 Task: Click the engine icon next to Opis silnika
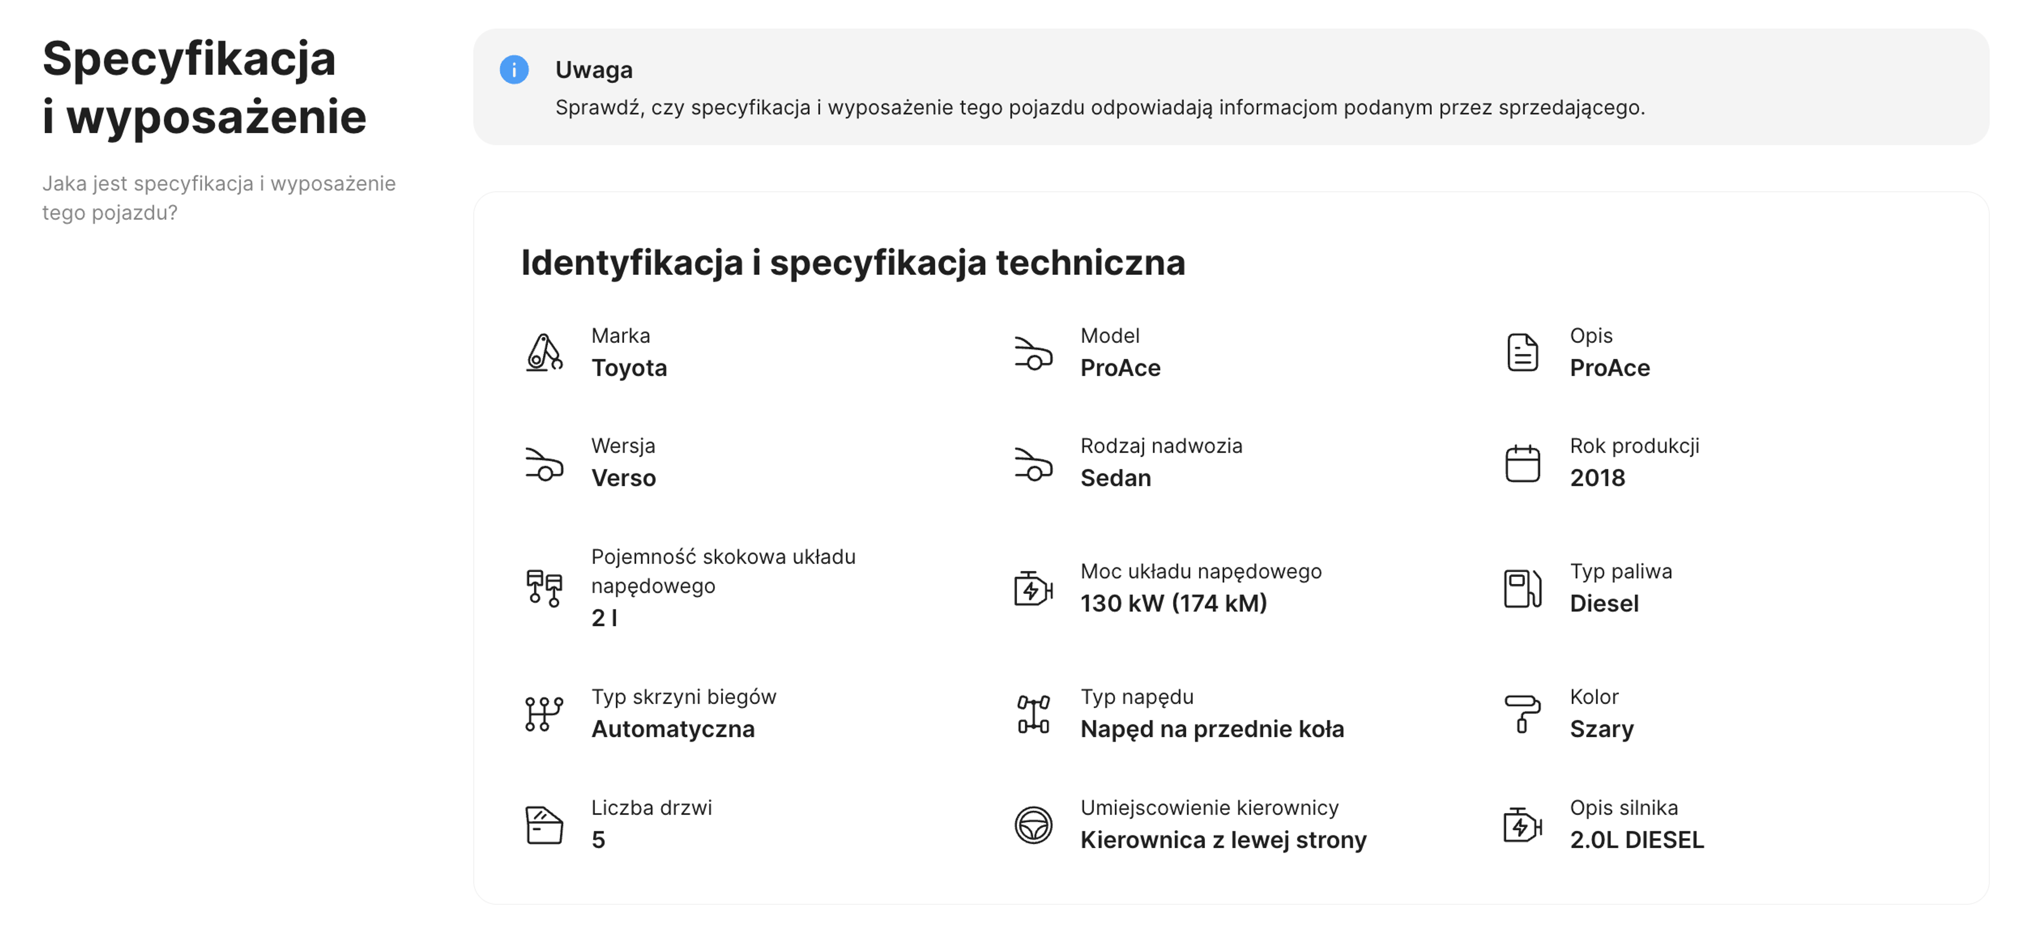pos(1522,825)
